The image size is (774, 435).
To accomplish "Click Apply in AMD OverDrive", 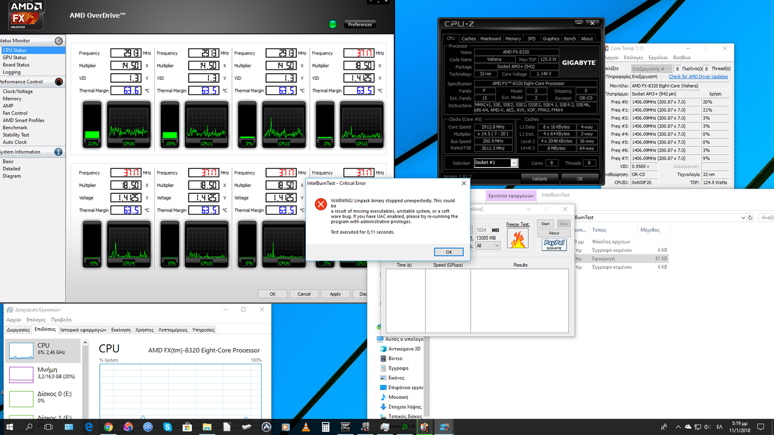I will point(335,294).
